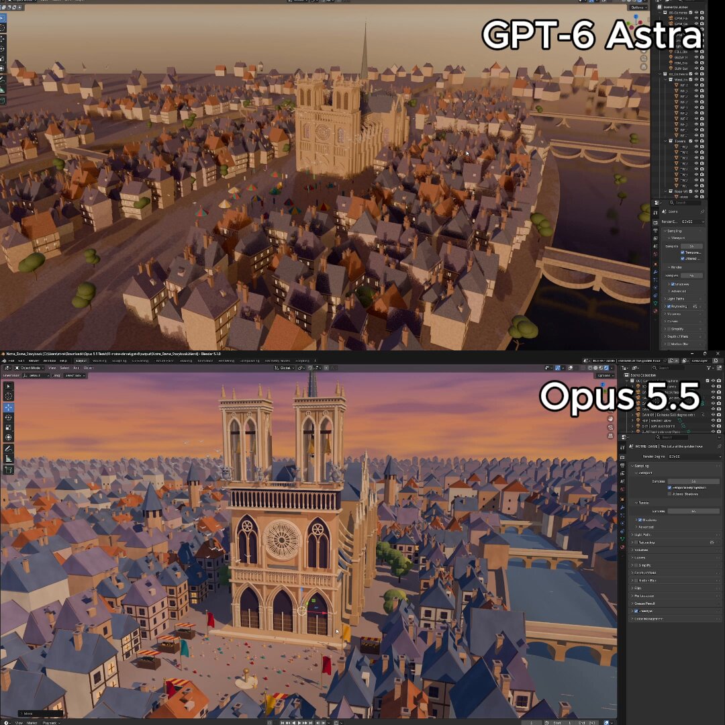Enable Jittered Shadows checkbox in lower window
Viewport: 725px width, 725px height.
[x=669, y=494]
